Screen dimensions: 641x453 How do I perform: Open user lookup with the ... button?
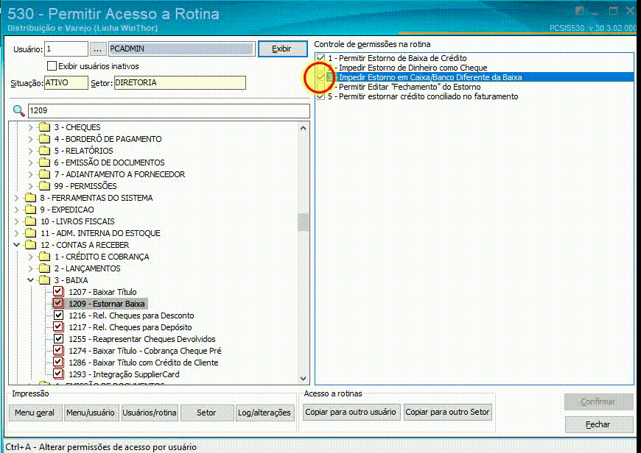97,49
